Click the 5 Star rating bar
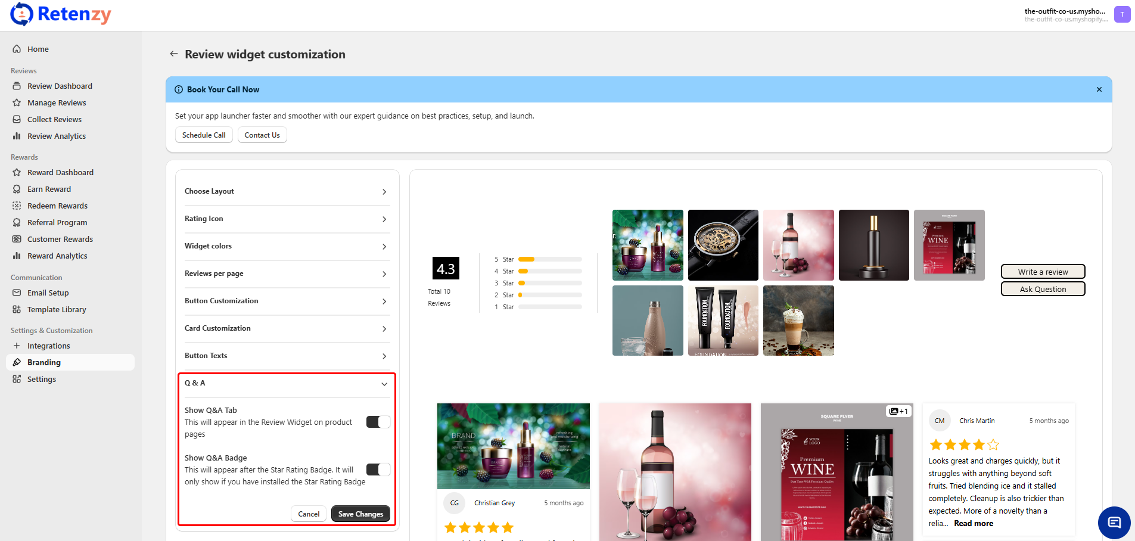The width and height of the screenshot is (1135, 541). (x=549, y=259)
